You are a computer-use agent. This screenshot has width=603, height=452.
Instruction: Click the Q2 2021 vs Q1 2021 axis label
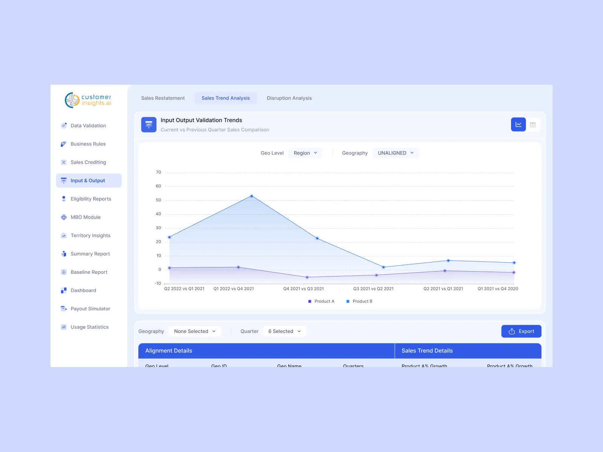pos(443,289)
